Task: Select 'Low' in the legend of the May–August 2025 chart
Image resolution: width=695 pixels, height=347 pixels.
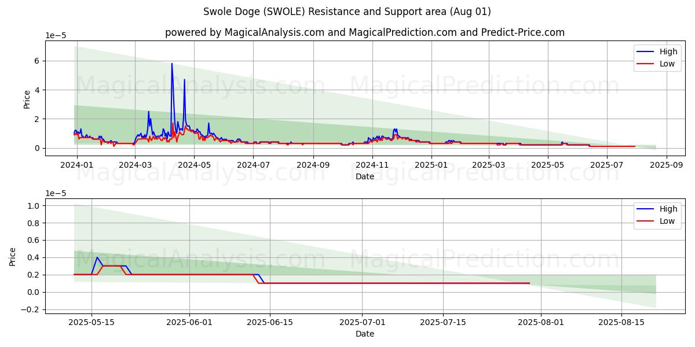Action: [x=667, y=222]
